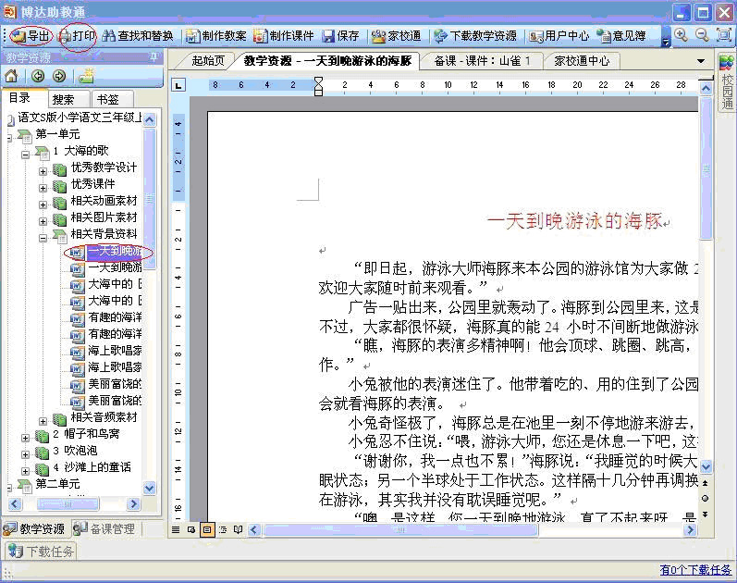Click the fit-to-screen icon beside zoom out
The height and width of the screenshot is (583, 737).
click(723, 35)
